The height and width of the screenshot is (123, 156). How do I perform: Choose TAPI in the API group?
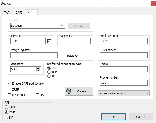tap(6, 107)
